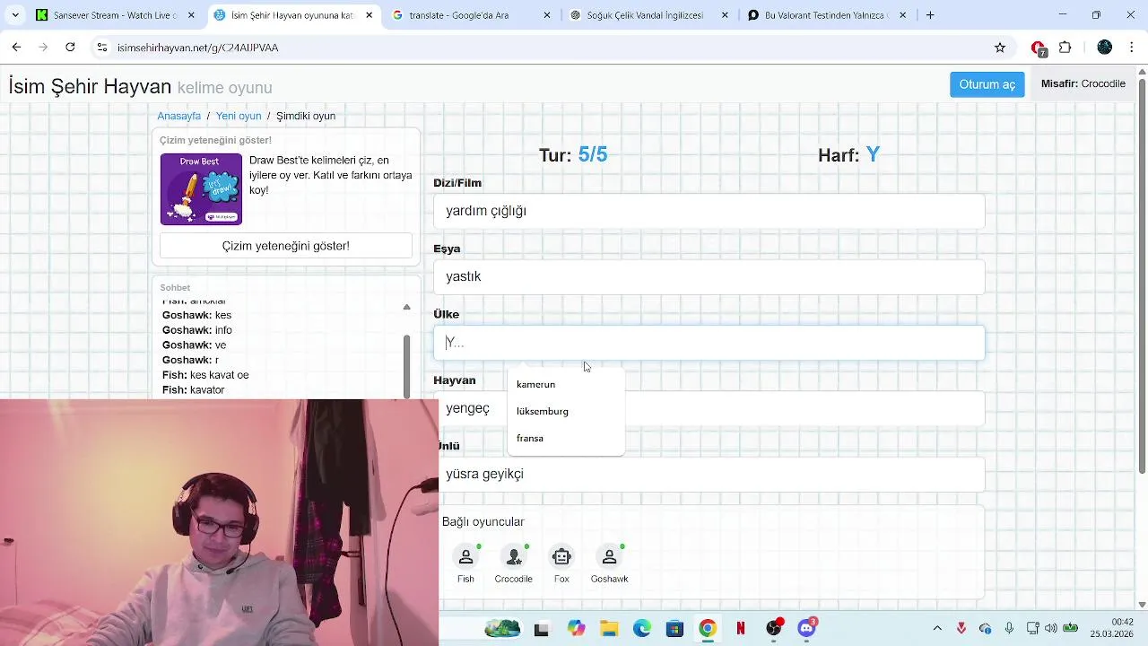1148x646 pixels.
Task: Reload the page with the refresh icon
Action: pyautogui.click(x=70, y=48)
